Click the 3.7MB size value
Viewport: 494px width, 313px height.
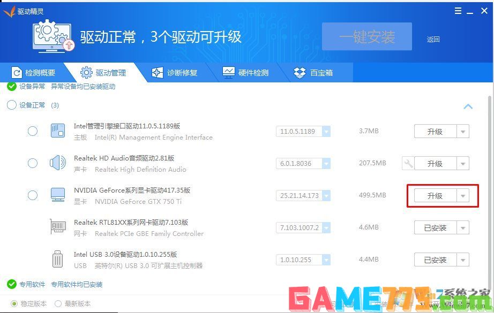tap(369, 131)
